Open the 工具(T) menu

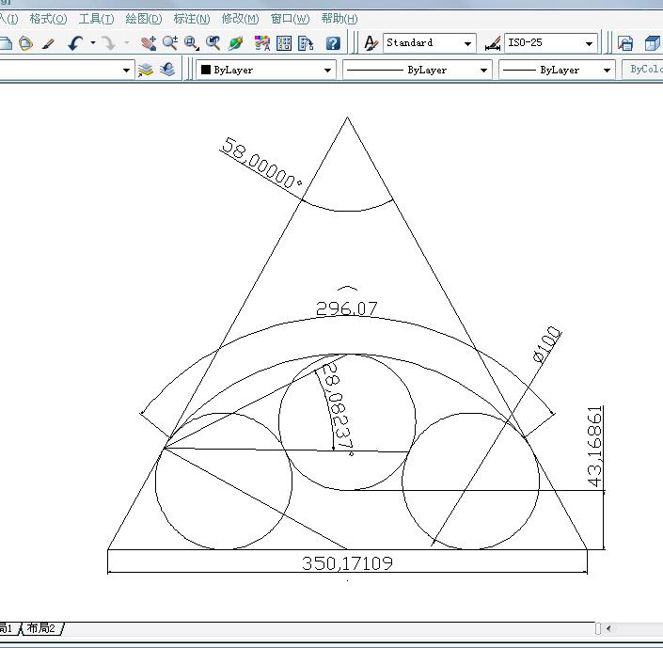(97, 19)
